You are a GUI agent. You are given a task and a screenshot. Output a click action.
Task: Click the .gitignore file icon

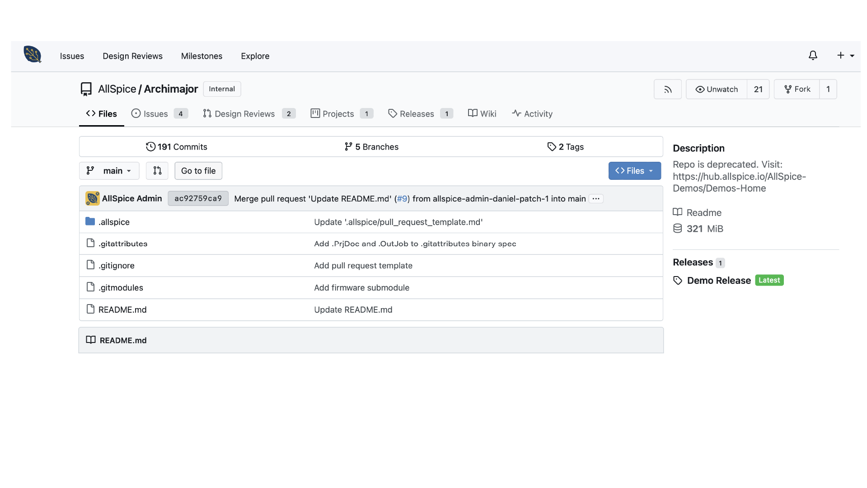tap(90, 265)
